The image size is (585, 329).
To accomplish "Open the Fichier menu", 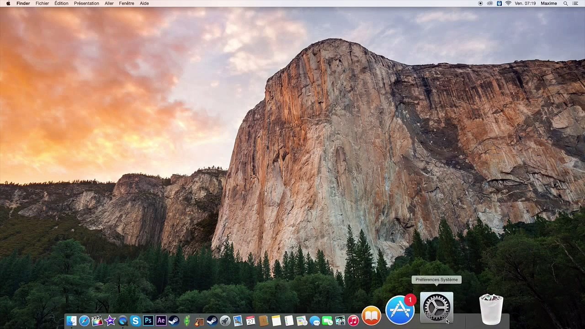I will click(x=42, y=3).
